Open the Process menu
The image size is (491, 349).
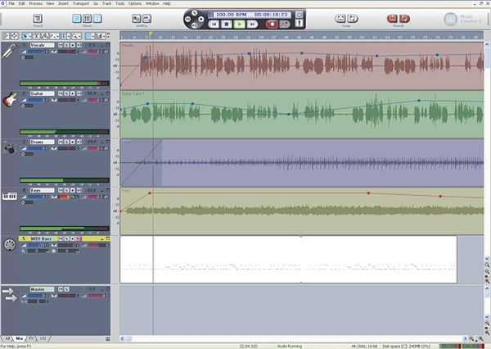pyautogui.click(x=36, y=3)
